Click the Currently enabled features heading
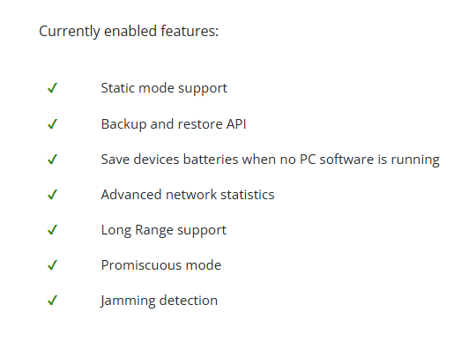Image resolution: width=476 pixels, height=342 pixels. (129, 32)
